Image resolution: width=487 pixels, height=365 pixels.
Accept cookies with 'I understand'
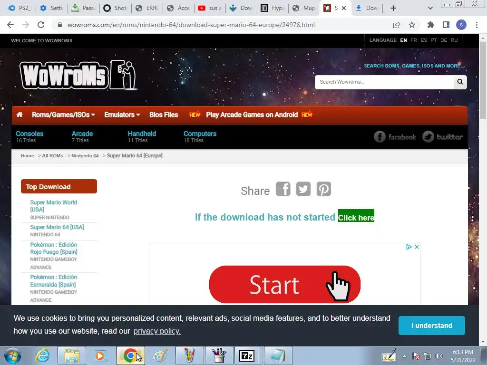pos(432,326)
